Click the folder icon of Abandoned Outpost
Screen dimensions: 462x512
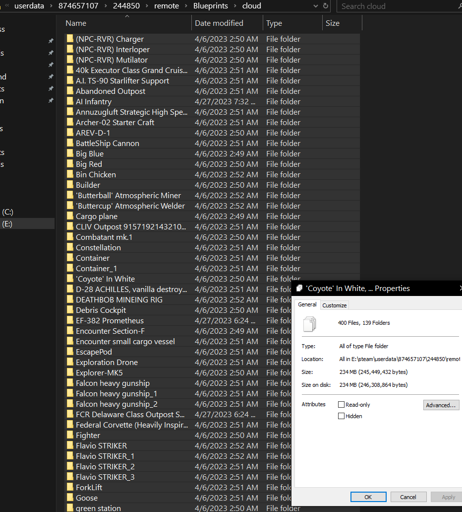pyautogui.click(x=70, y=91)
